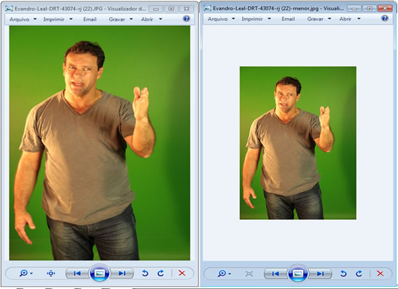The width and height of the screenshot is (398, 289).
Task: Fit image to window in left viewer
Action: [51, 273]
